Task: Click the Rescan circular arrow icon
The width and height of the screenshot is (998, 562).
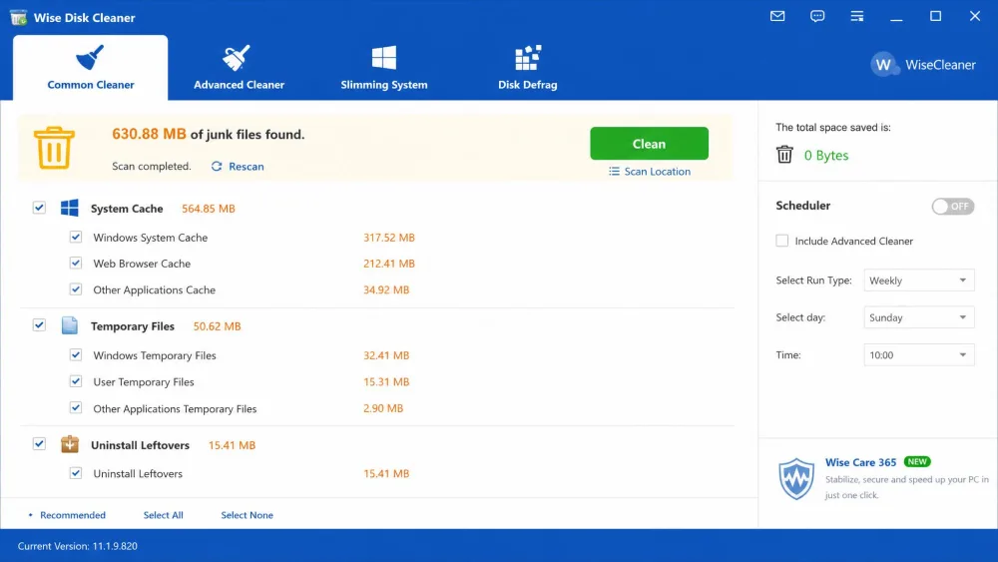Action: click(x=217, y=166)
